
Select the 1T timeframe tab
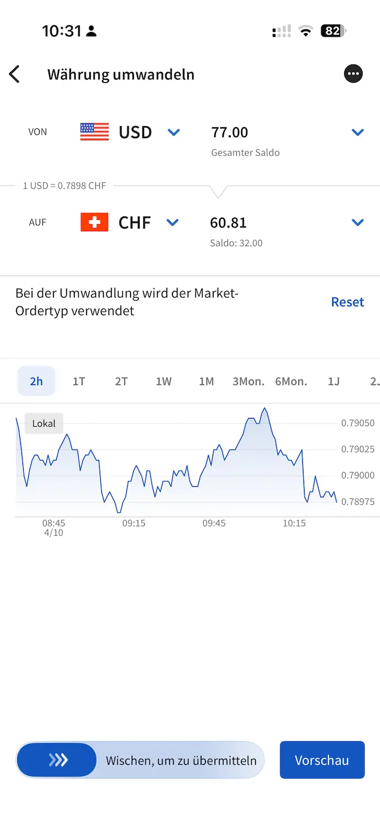(x=78, y=381)
